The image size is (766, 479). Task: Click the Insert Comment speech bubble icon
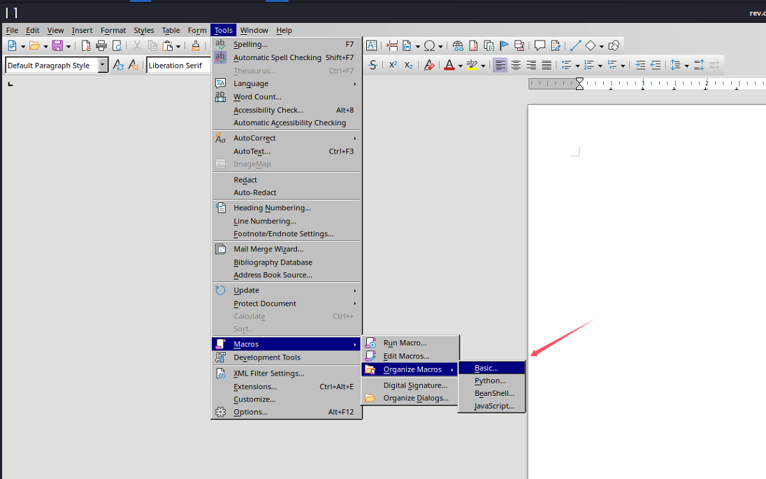tap(540, 46)
